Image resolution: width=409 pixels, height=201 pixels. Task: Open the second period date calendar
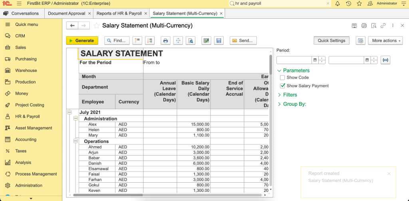tap(367, 60)
